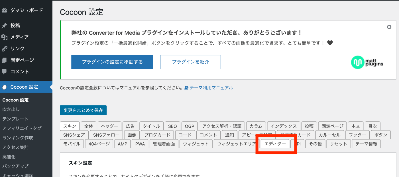Switch to テーマ情報 tab
The width and height of the screenshot is (399, 177).
click(x=366, y=144)
